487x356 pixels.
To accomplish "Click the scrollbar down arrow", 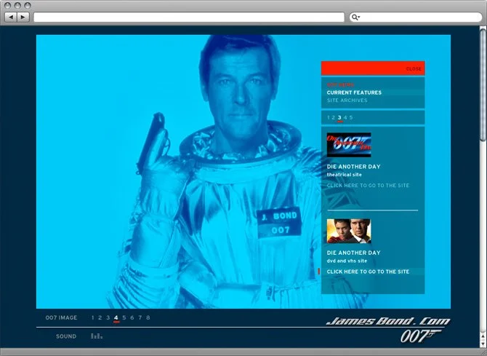I will coord(483,343).
